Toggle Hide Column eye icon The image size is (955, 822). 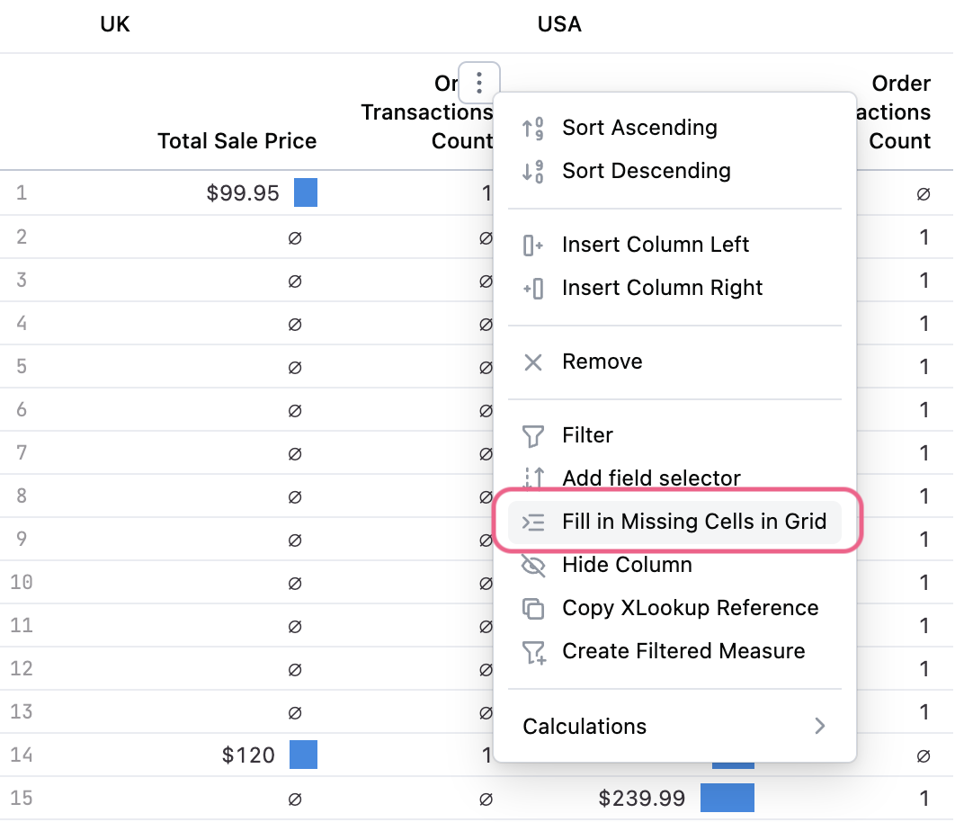click(532, 565)
